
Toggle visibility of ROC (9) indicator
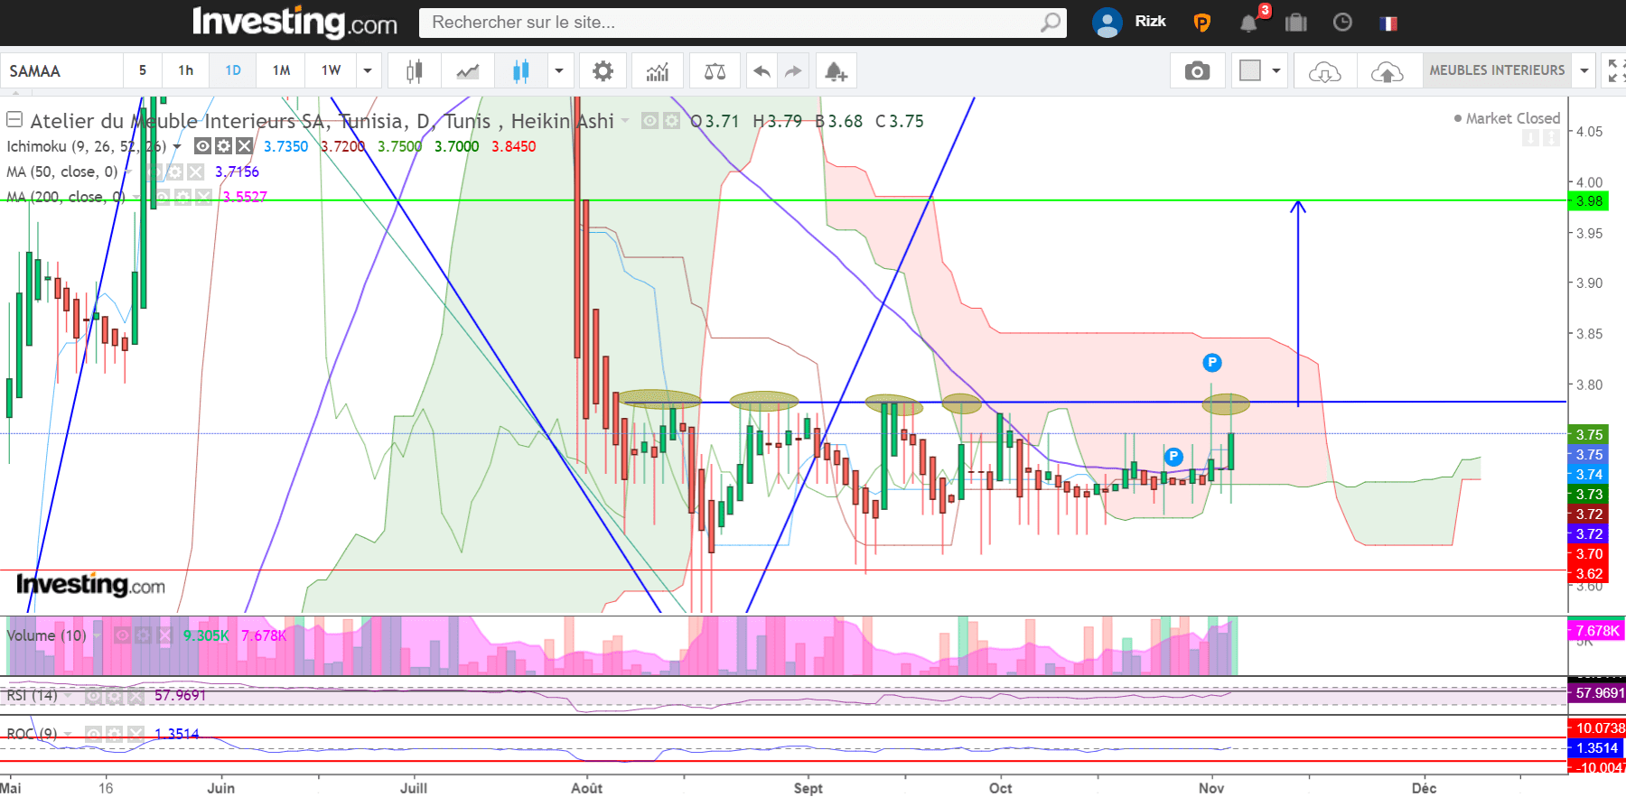(93, 734)
